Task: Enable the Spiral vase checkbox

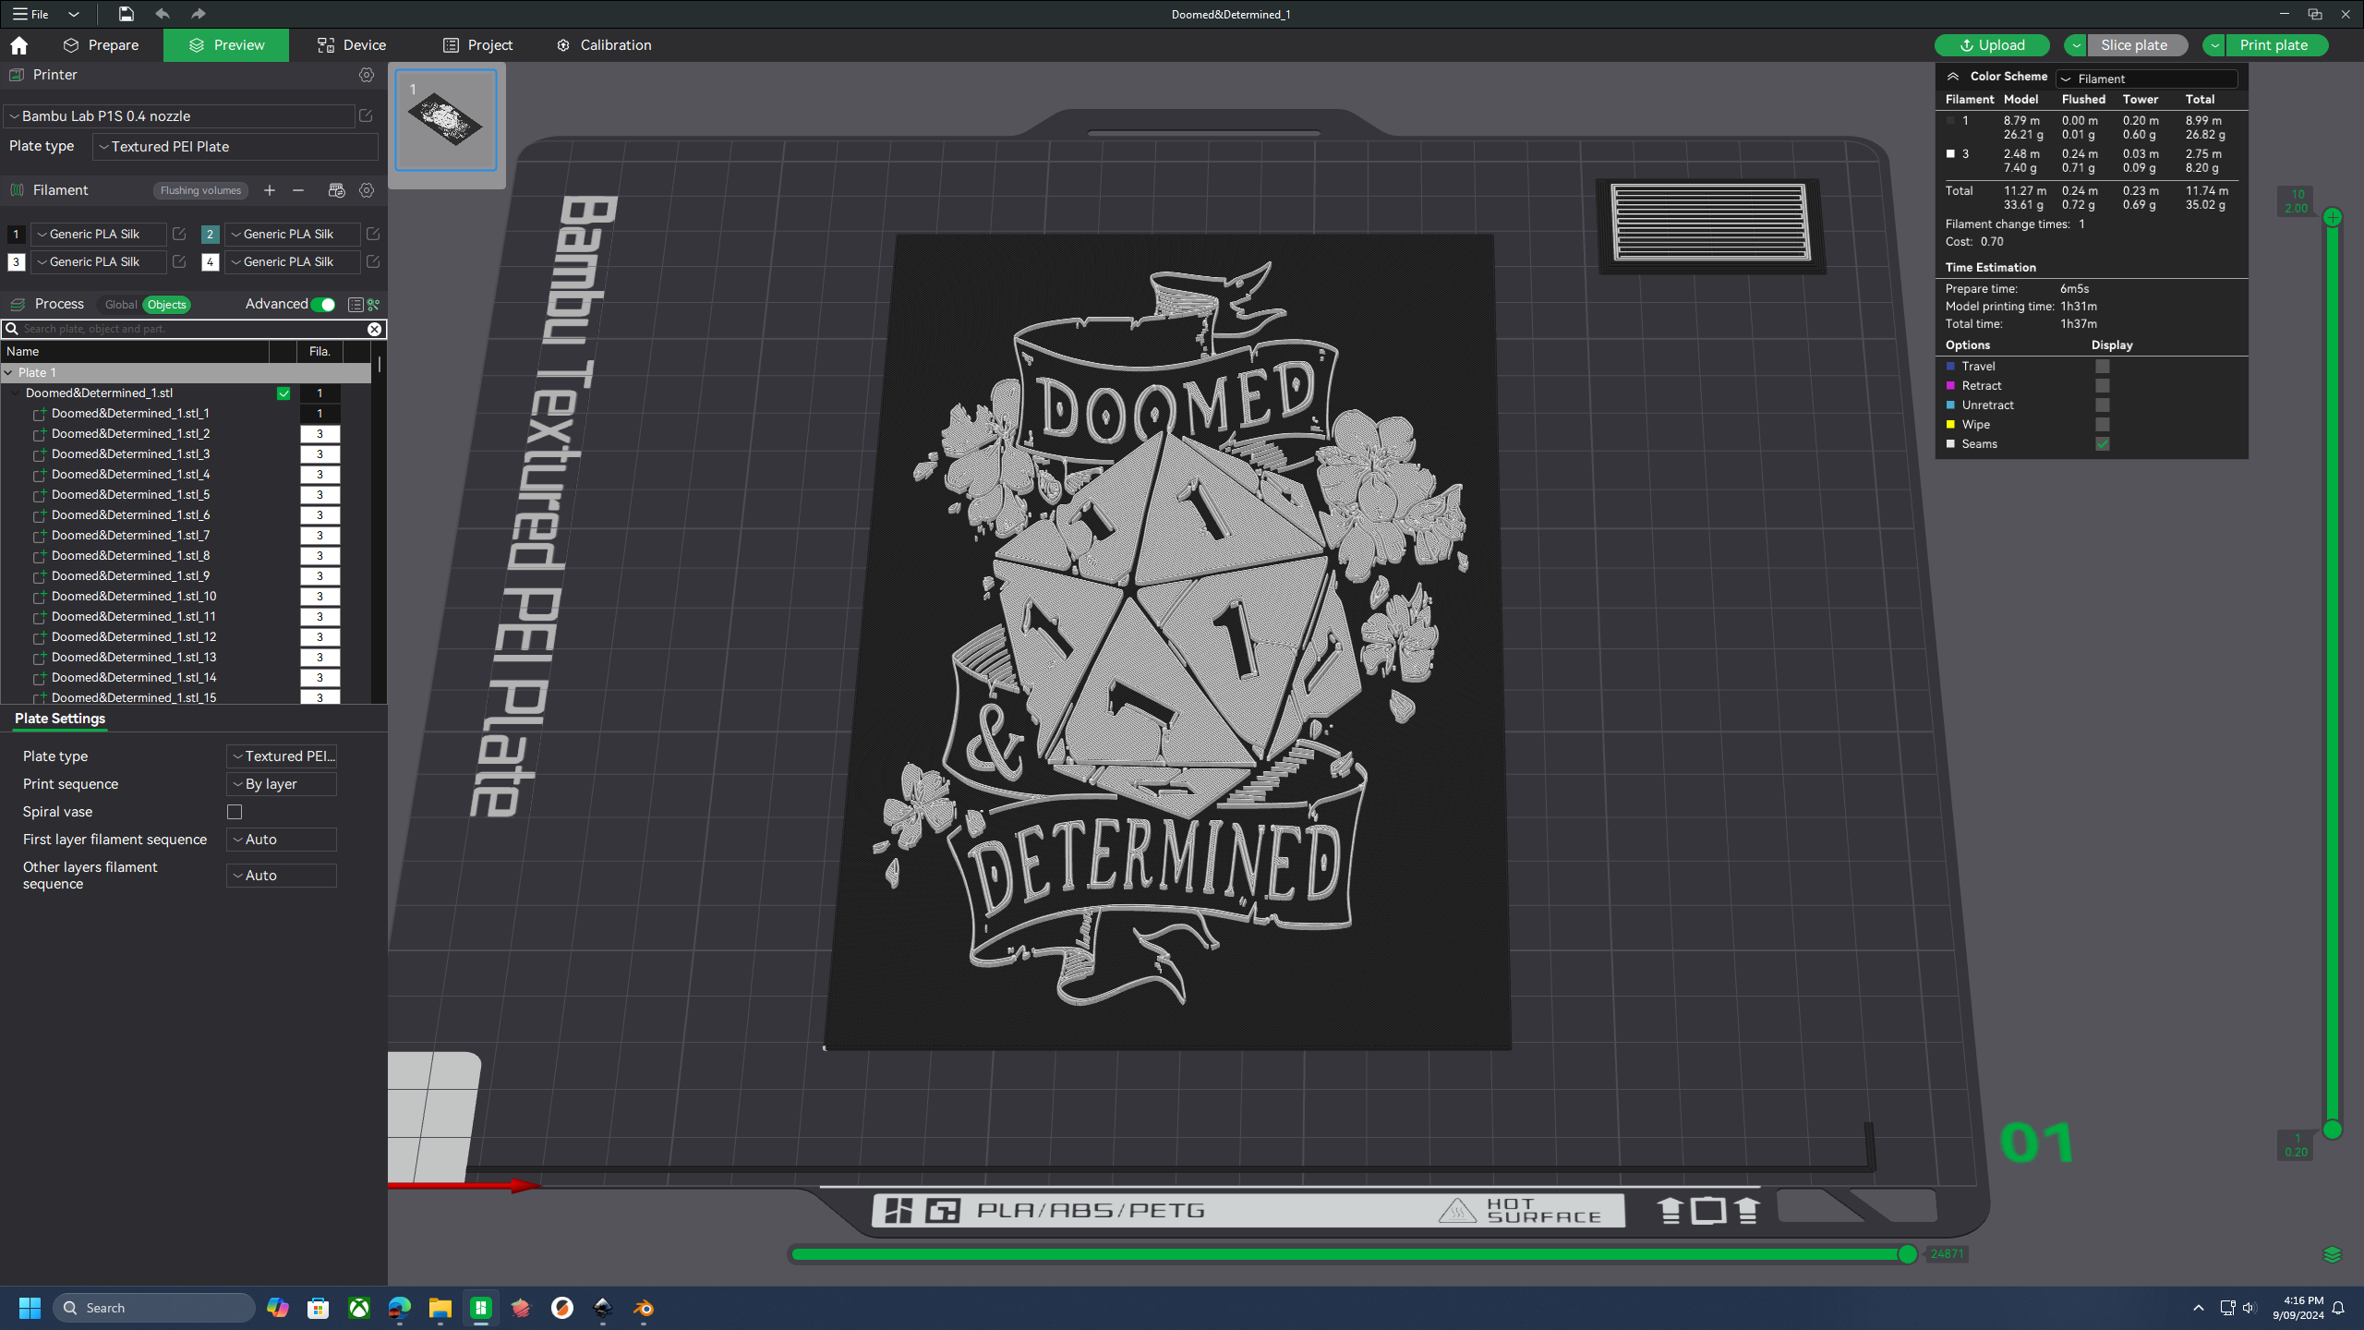Action: (235, 812)
